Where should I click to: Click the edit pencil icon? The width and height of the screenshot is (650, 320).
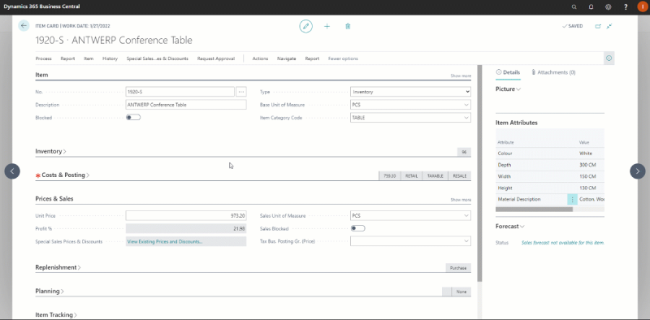coord(306,26)
